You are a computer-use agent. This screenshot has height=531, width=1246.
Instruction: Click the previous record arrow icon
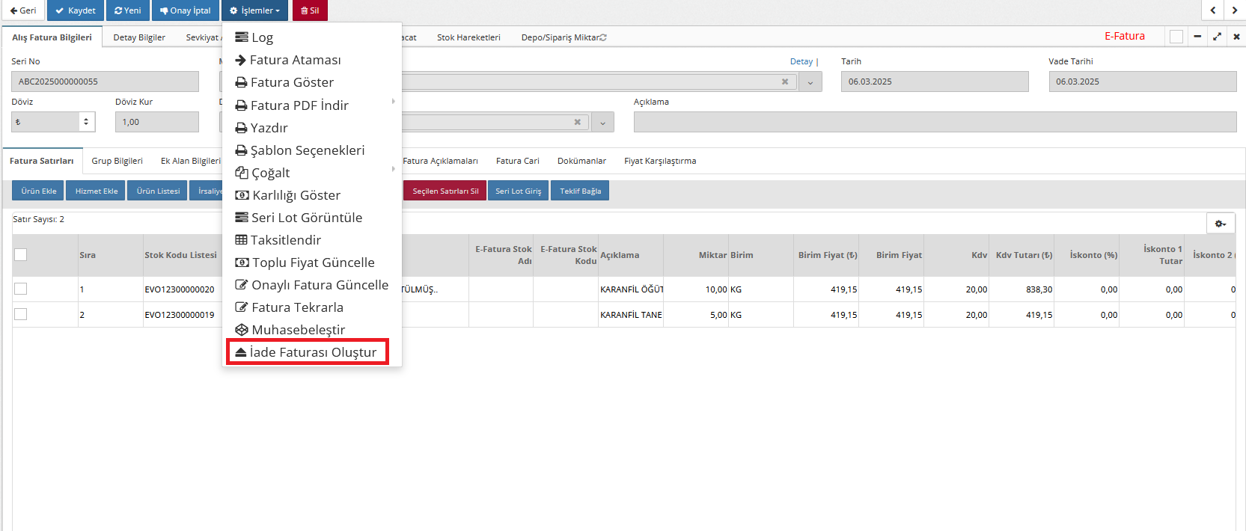1213,10
